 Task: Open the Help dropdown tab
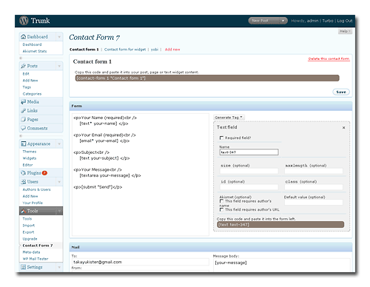tap(345, 31)
